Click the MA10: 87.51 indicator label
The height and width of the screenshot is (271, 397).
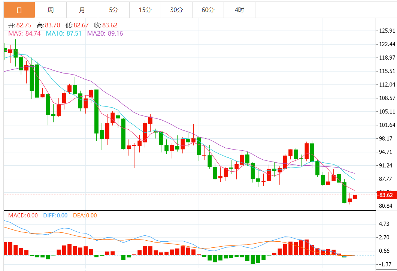pyautogui.click(x=64, y=33)
